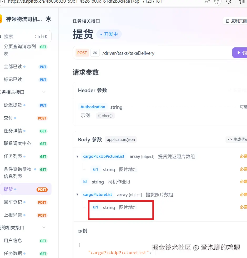Viewport: 247px width, 258px height.
Task: Click url parameter under cargoPickUpPictureList
Action: (x=95, y=169)
